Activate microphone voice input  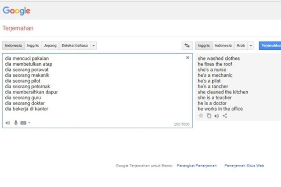coord(16,123)
